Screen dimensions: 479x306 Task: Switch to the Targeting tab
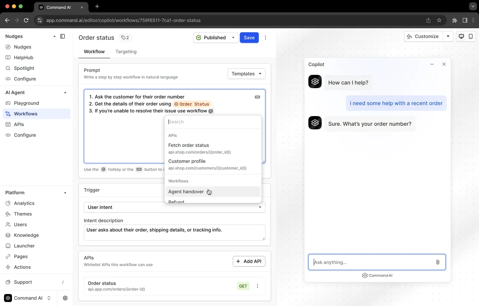pyautogui.click(x=126, y=52)
